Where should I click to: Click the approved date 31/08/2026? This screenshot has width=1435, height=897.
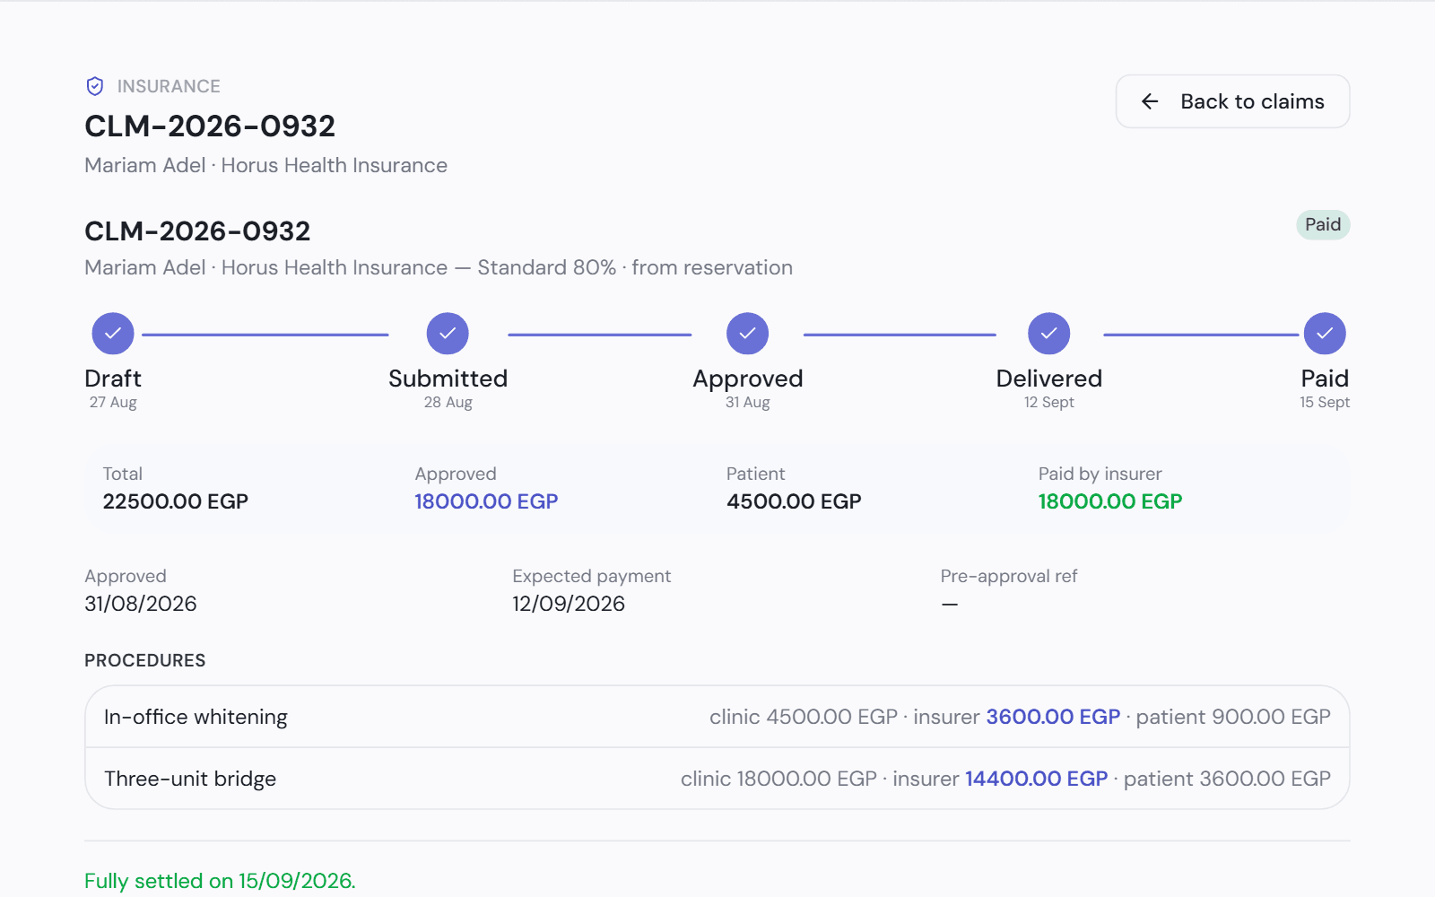[x=141, y=604]
